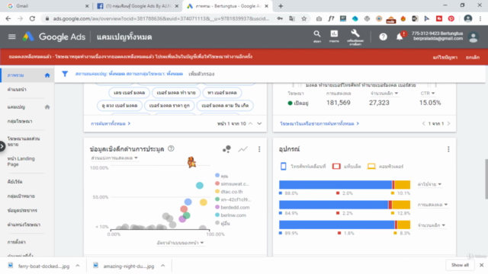The image size is (488, 274).
Task: Click the home icon beside ภาพรวม
Action: pyautogui.click(x=47, y=75)
